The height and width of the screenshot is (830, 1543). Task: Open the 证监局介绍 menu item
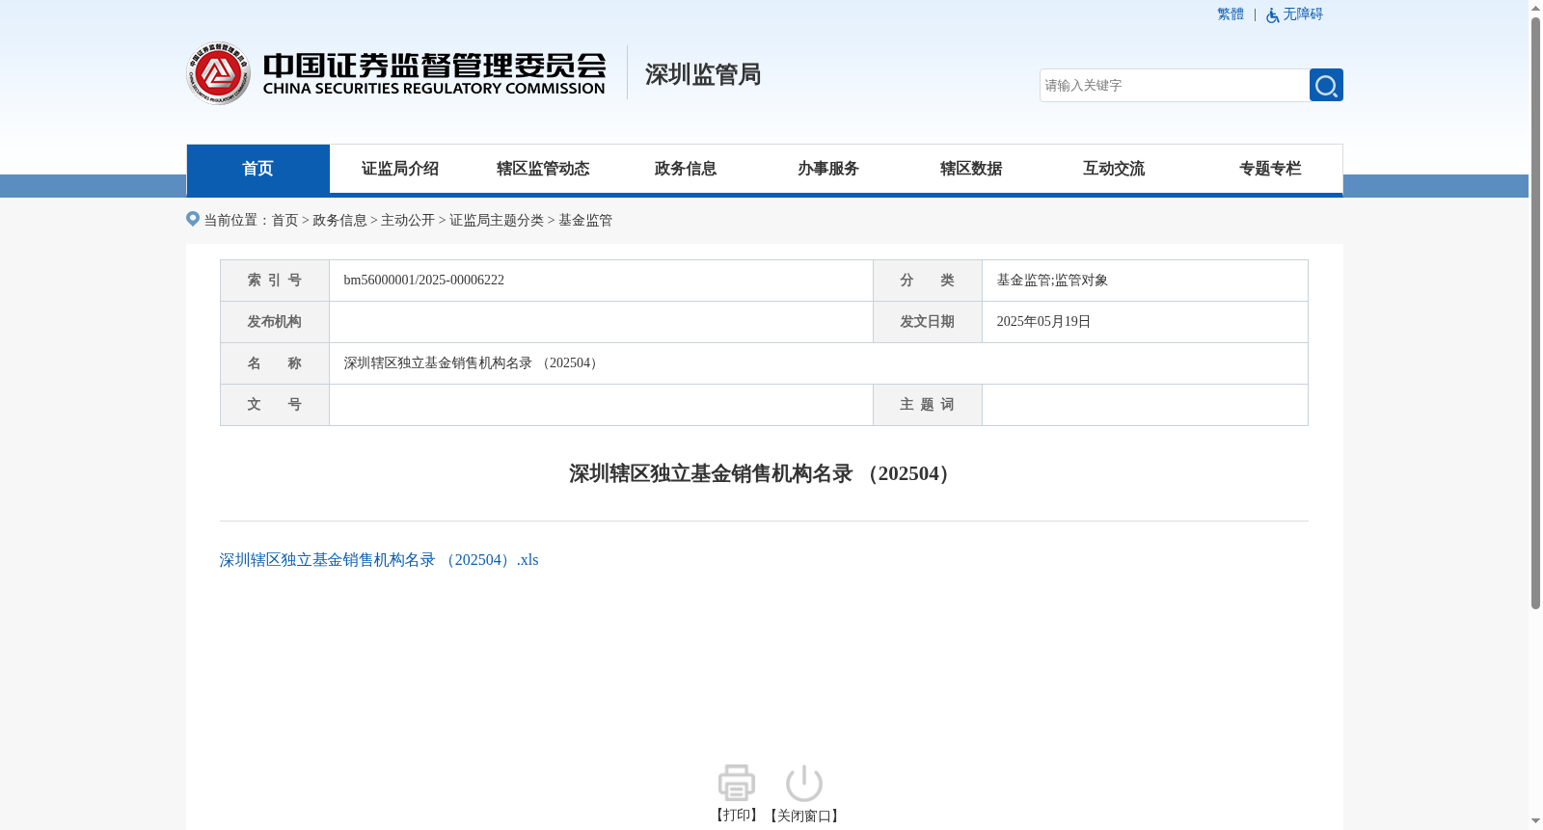click(x=400, y=169)
